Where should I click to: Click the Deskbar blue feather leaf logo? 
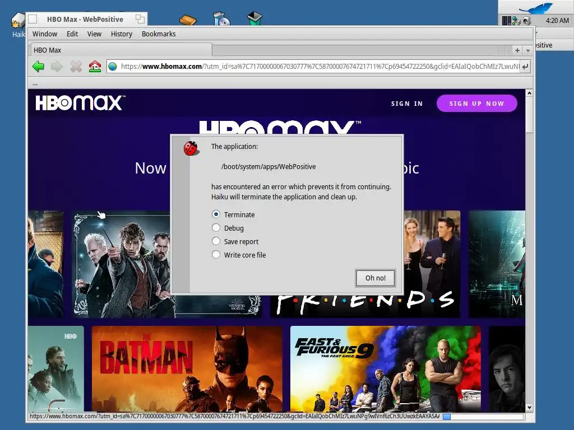point(536,8)
